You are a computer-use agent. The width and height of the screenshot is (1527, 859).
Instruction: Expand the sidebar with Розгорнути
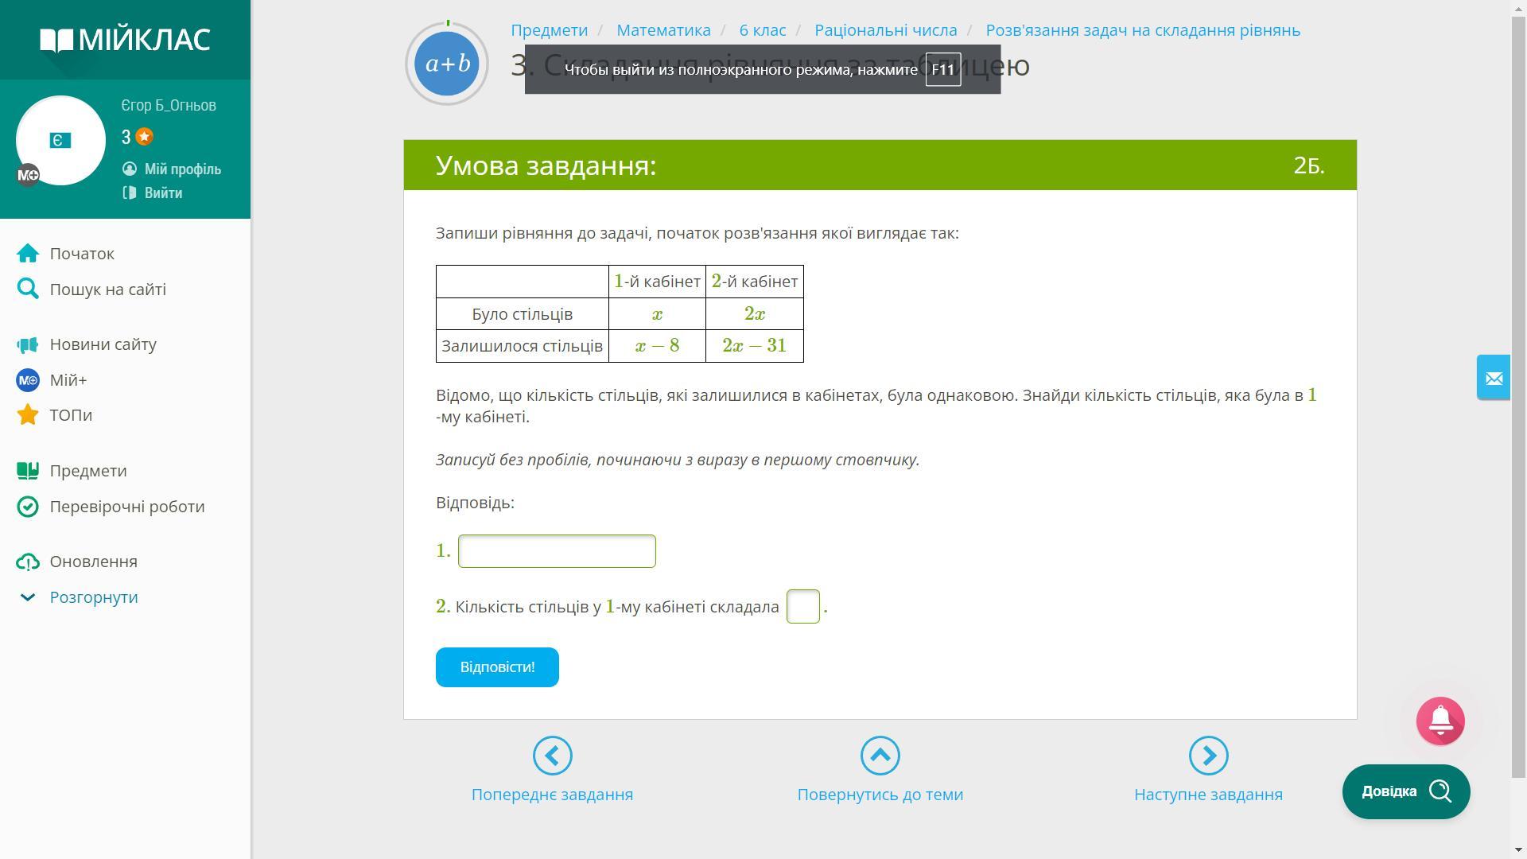click(x=93, y=597)
